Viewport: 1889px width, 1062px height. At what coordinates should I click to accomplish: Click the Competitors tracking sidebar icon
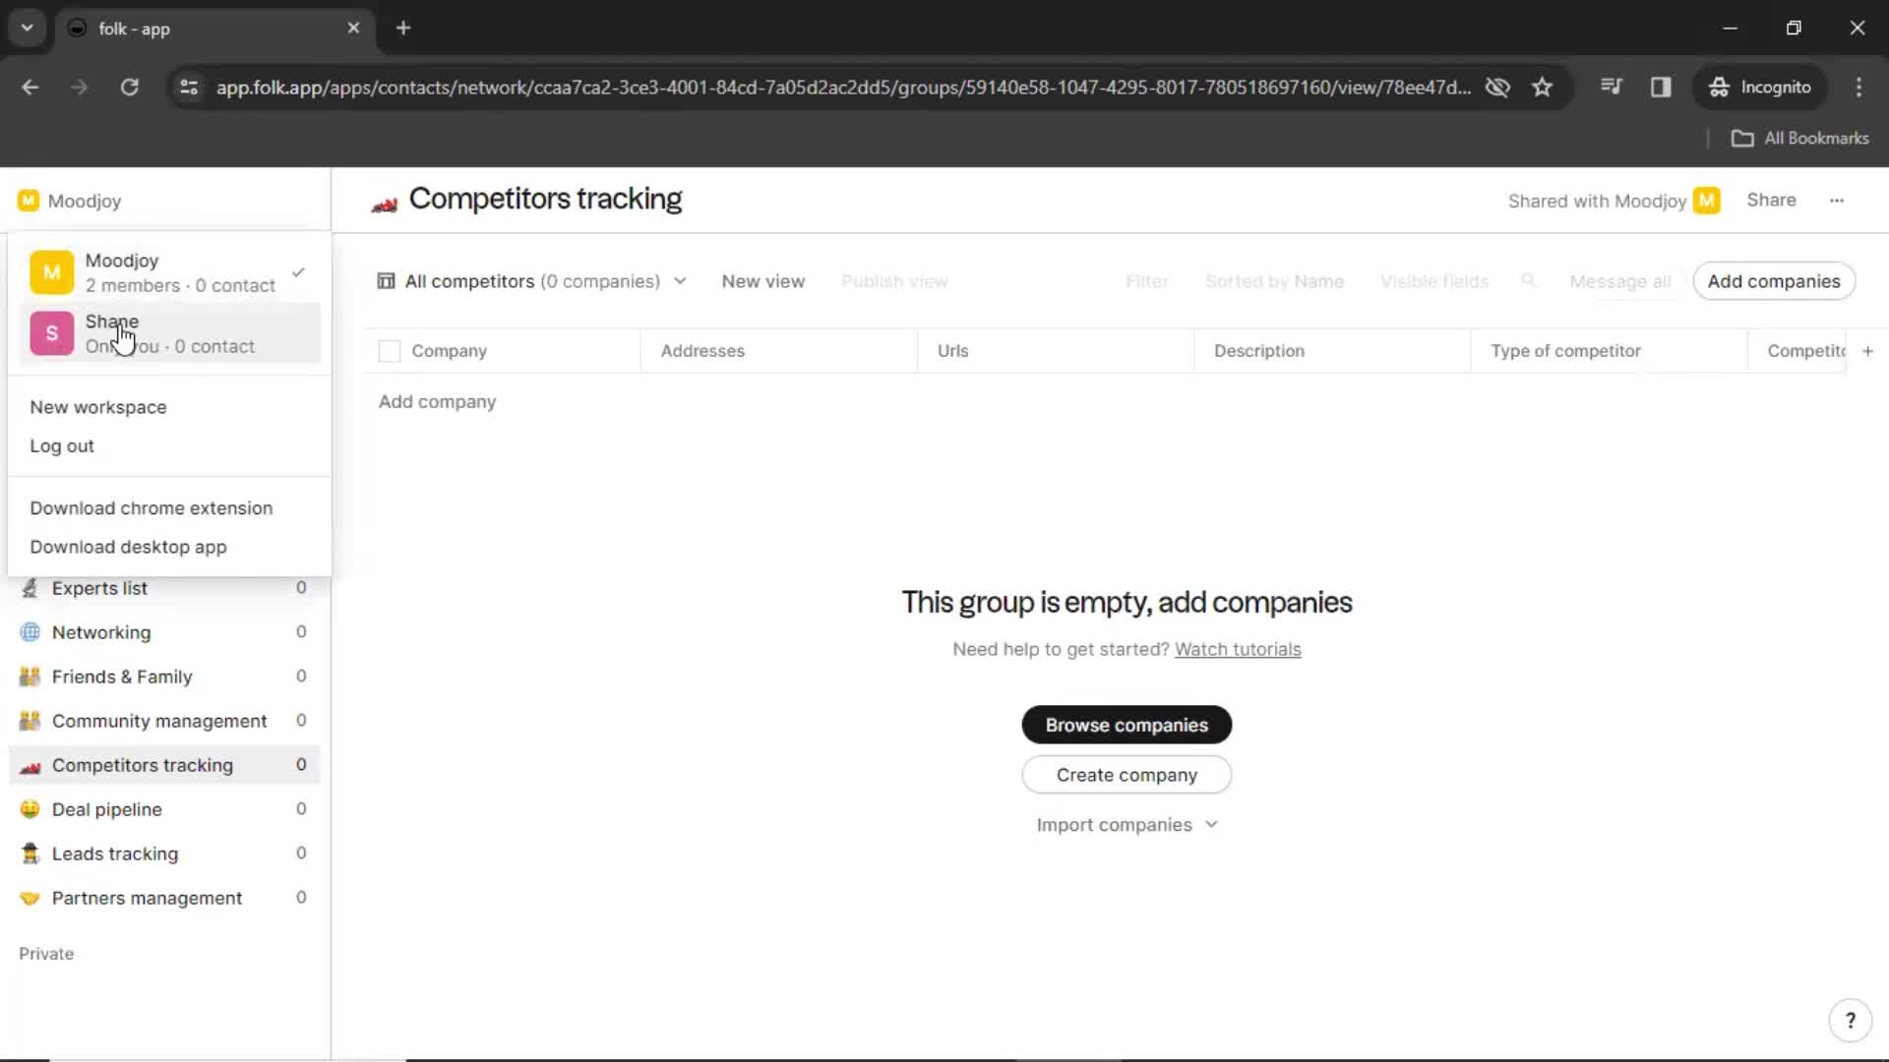[30, 765]
